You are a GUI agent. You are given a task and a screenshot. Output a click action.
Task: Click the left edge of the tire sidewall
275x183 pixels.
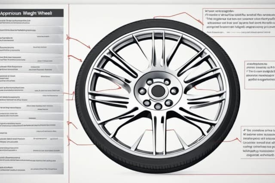[x=80, y=92]
